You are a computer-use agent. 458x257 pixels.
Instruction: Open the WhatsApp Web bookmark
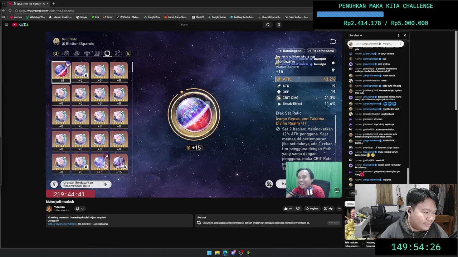click(35, 17)
